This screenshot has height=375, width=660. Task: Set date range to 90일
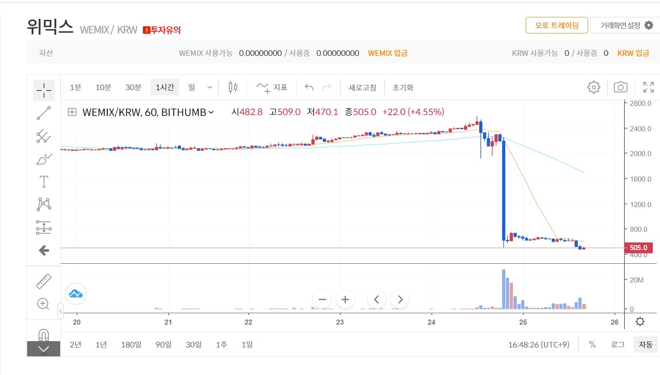(163, 345)
